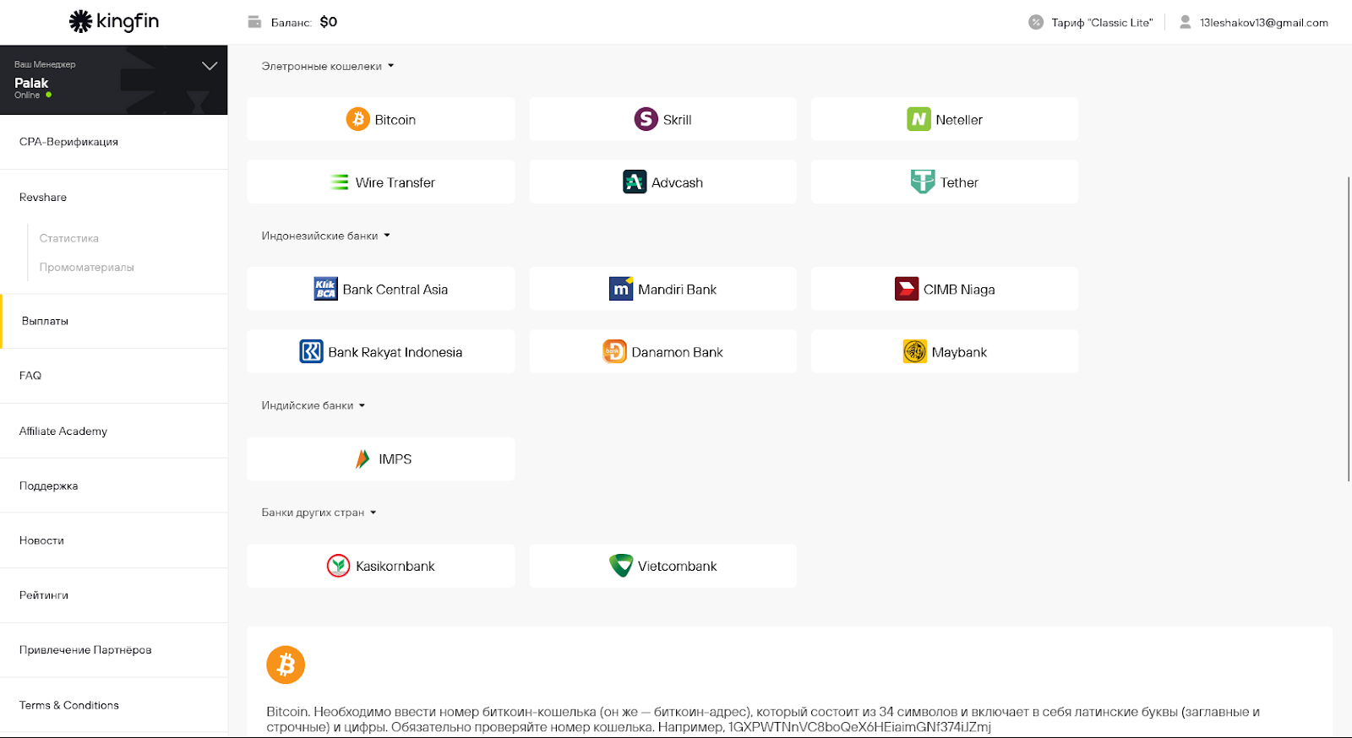
Task: Click the Wire Transfer stripes icon
Action: tap(339, 182)
